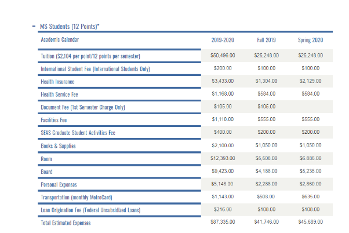Select the Tuition ($2,104 per point) row label
Screen dimensions: 349x233
coord(90,56)
